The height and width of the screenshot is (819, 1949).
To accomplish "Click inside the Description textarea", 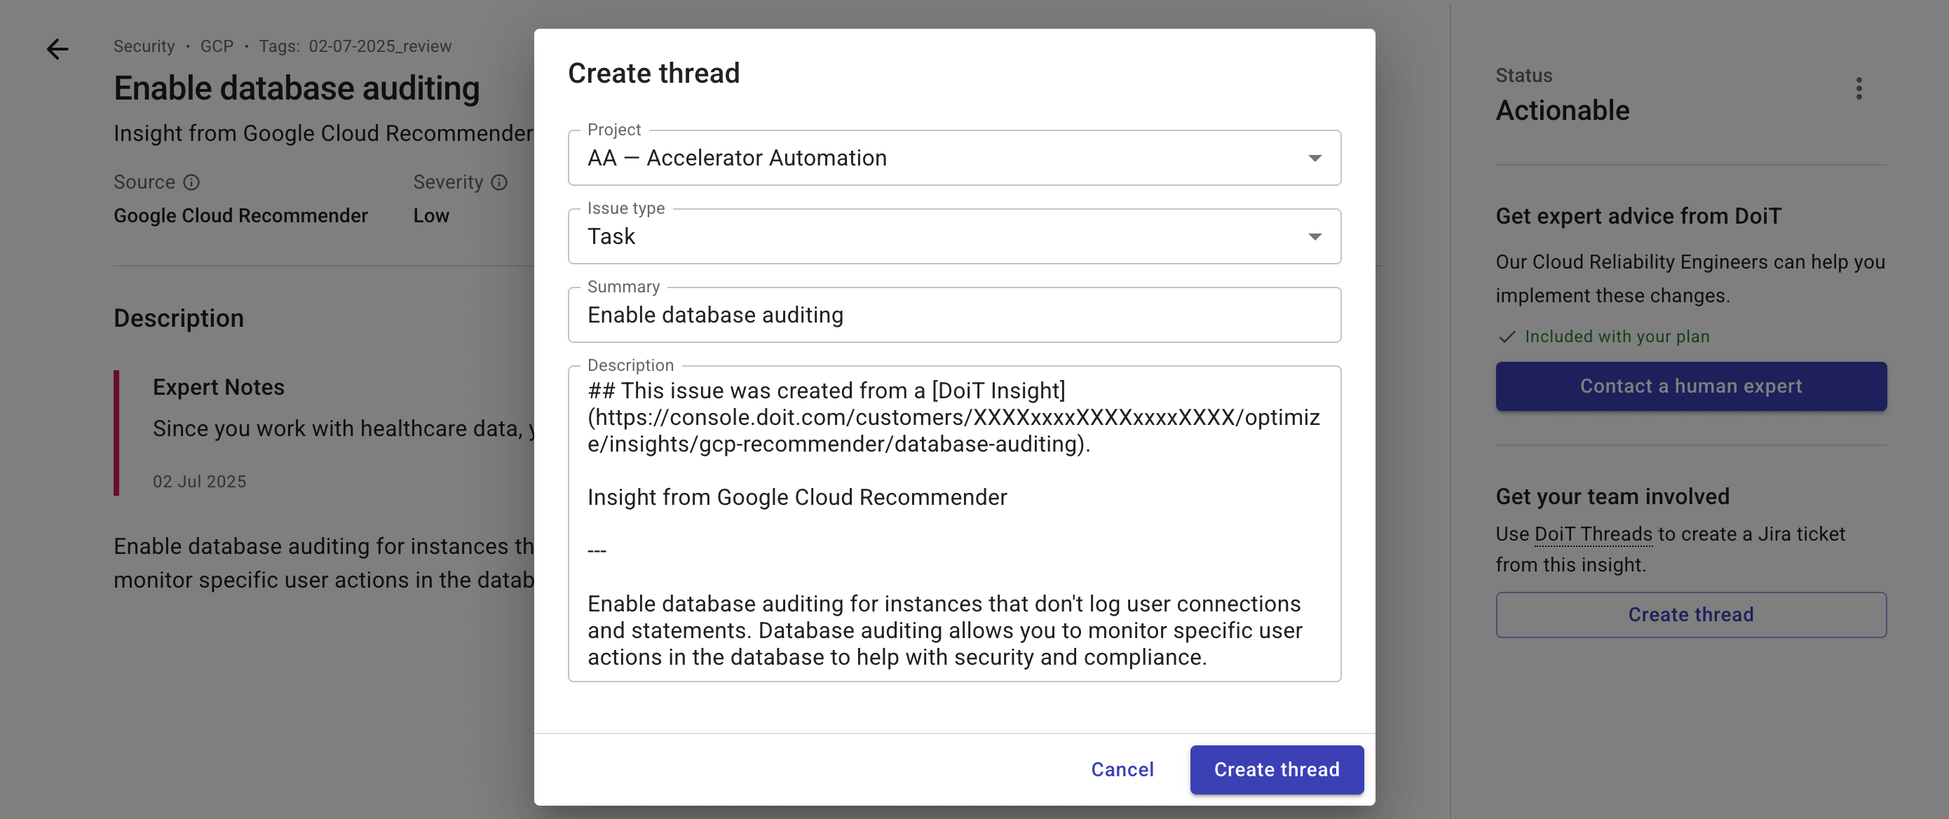I will pos(954,522).
